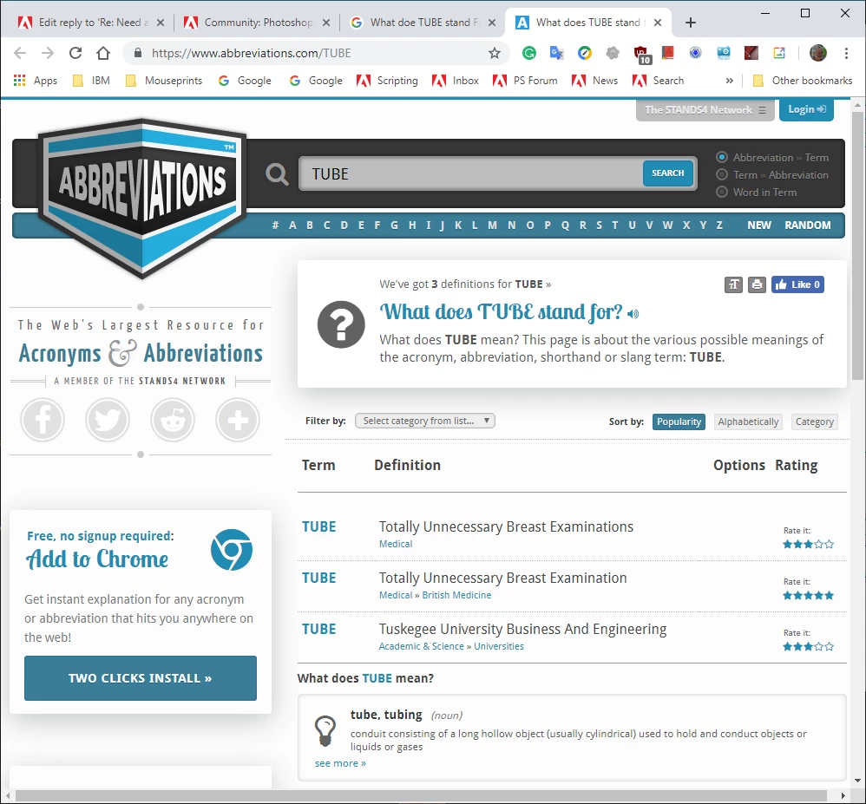
Task: Share on Twitter using the bird icon
Action: (x=108, y=420)
